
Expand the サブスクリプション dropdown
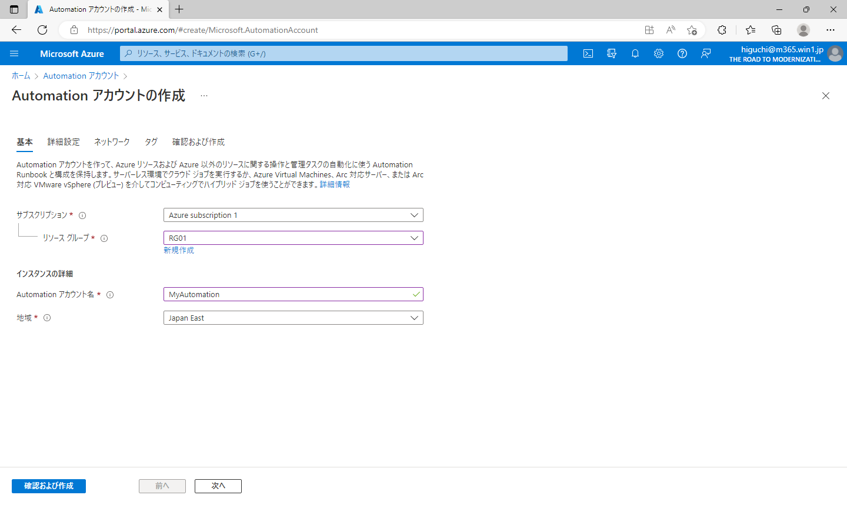coord(294,216)
